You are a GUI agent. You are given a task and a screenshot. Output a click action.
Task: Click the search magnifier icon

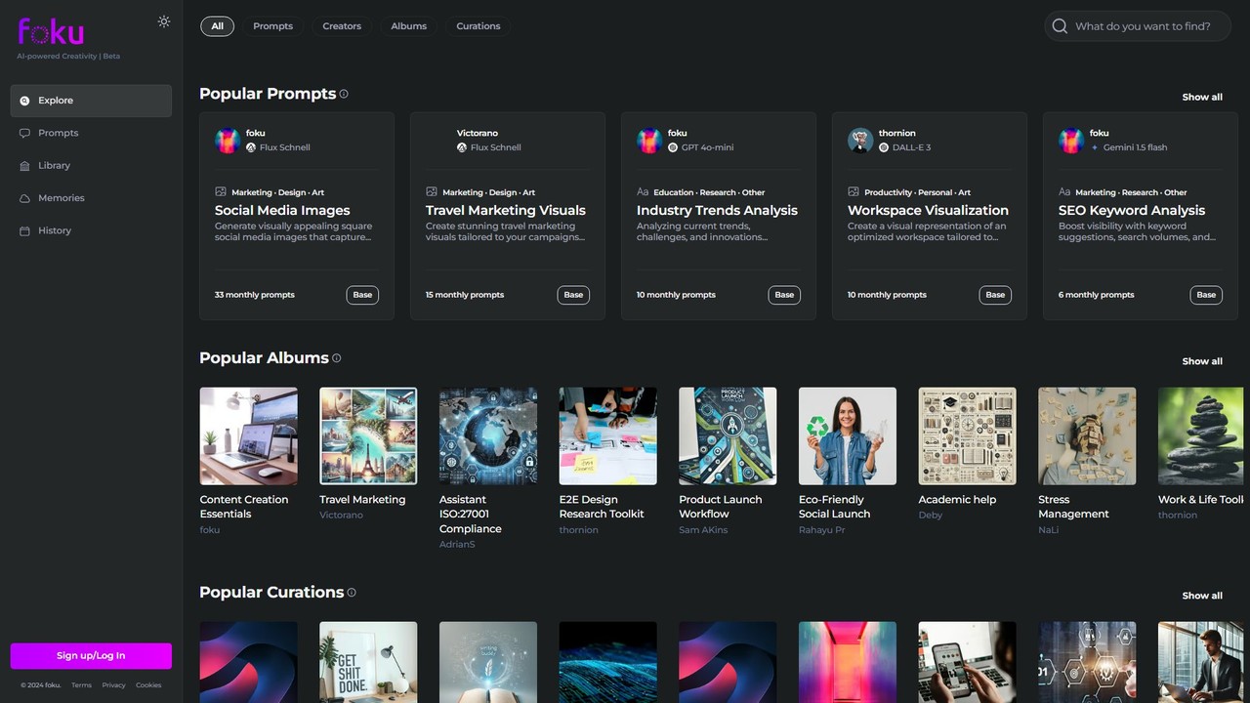coord(1060,26)
